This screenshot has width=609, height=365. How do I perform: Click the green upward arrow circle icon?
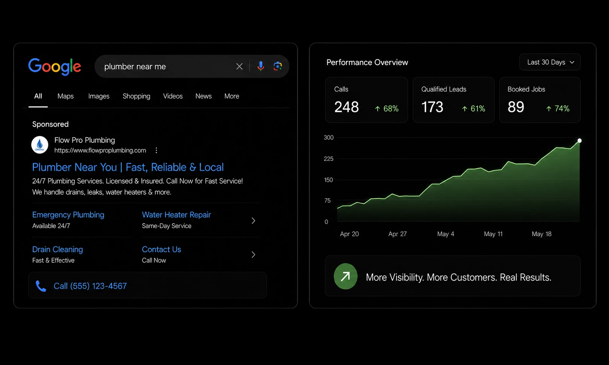coord(345,276)
